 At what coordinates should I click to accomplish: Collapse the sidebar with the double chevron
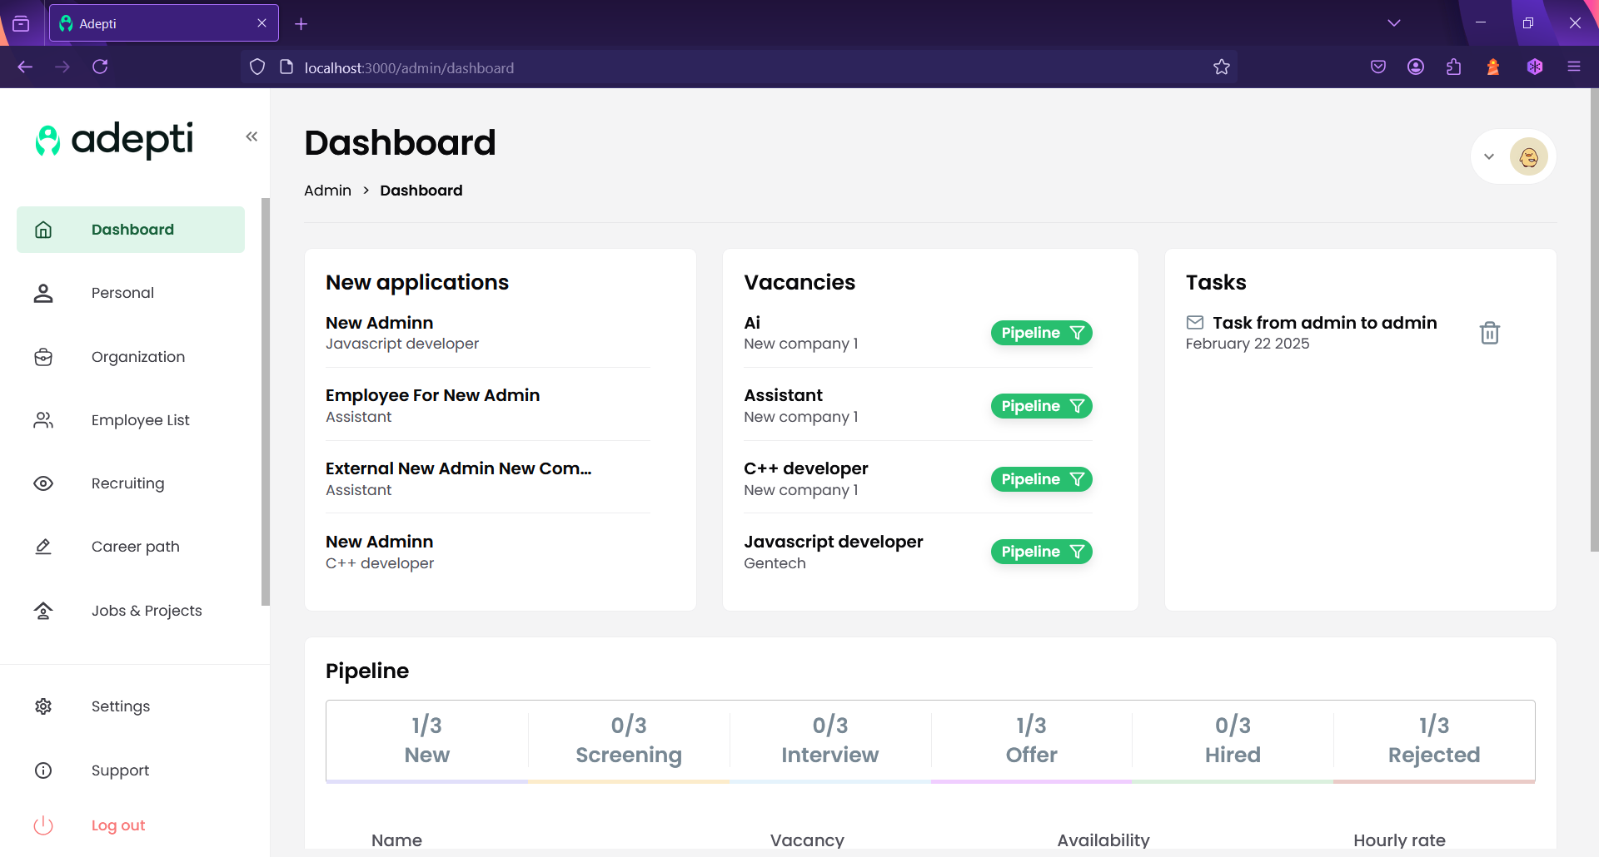point(252,136)
